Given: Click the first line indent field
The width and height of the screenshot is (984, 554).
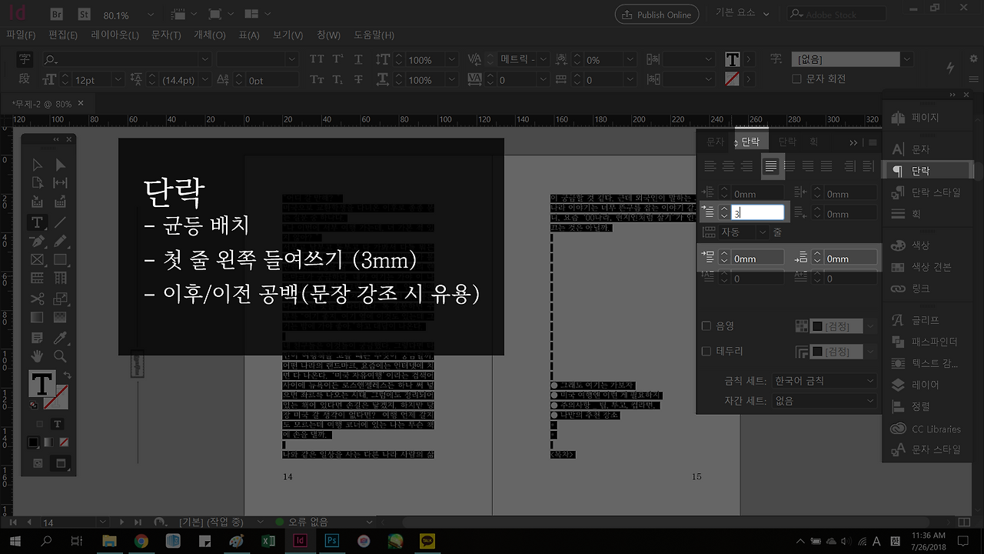Looking at the screenshot, I should point(758,213).
